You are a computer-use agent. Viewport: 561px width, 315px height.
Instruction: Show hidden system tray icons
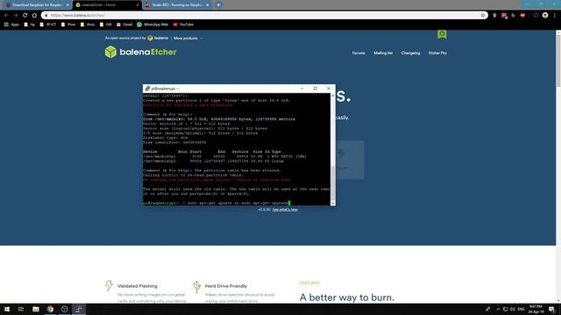498,309
